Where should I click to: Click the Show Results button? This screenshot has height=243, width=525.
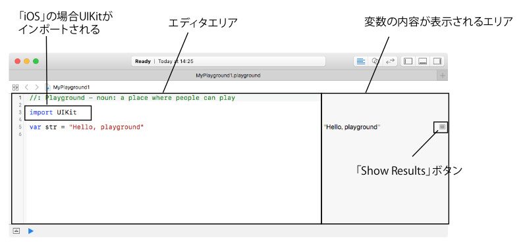[442, 127]
